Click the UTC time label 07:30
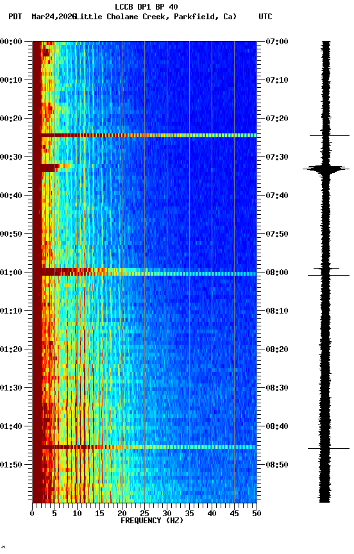Screen dimensions: 354x554 click(277, 157)
